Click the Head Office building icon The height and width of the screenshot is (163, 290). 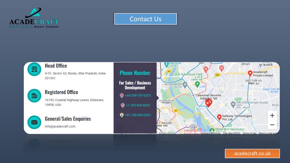pos(34,69)
